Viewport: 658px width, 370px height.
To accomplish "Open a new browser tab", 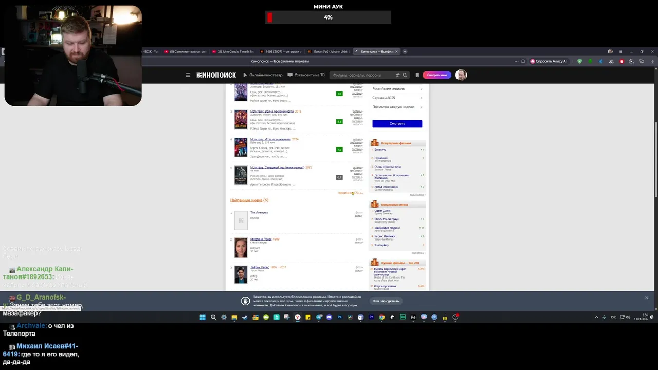I will coord(405,51).
